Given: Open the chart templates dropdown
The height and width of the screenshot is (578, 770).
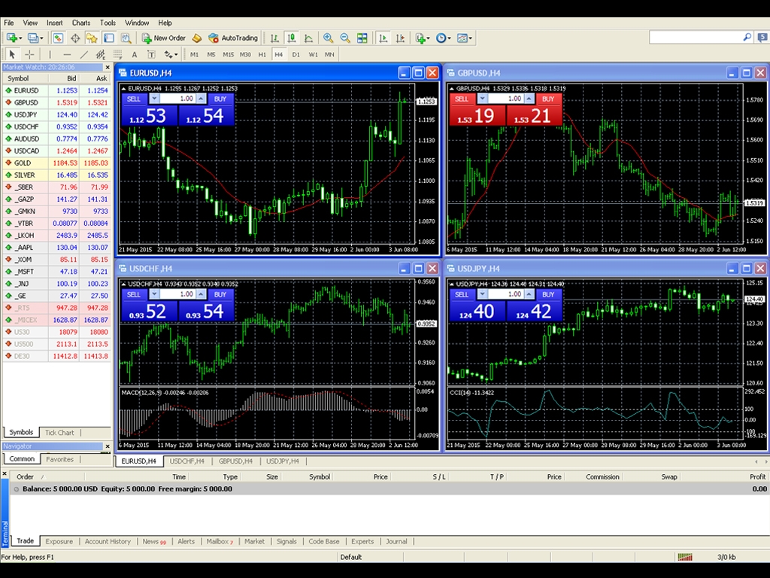Looking at the screenshot, I should pos(464,38).
